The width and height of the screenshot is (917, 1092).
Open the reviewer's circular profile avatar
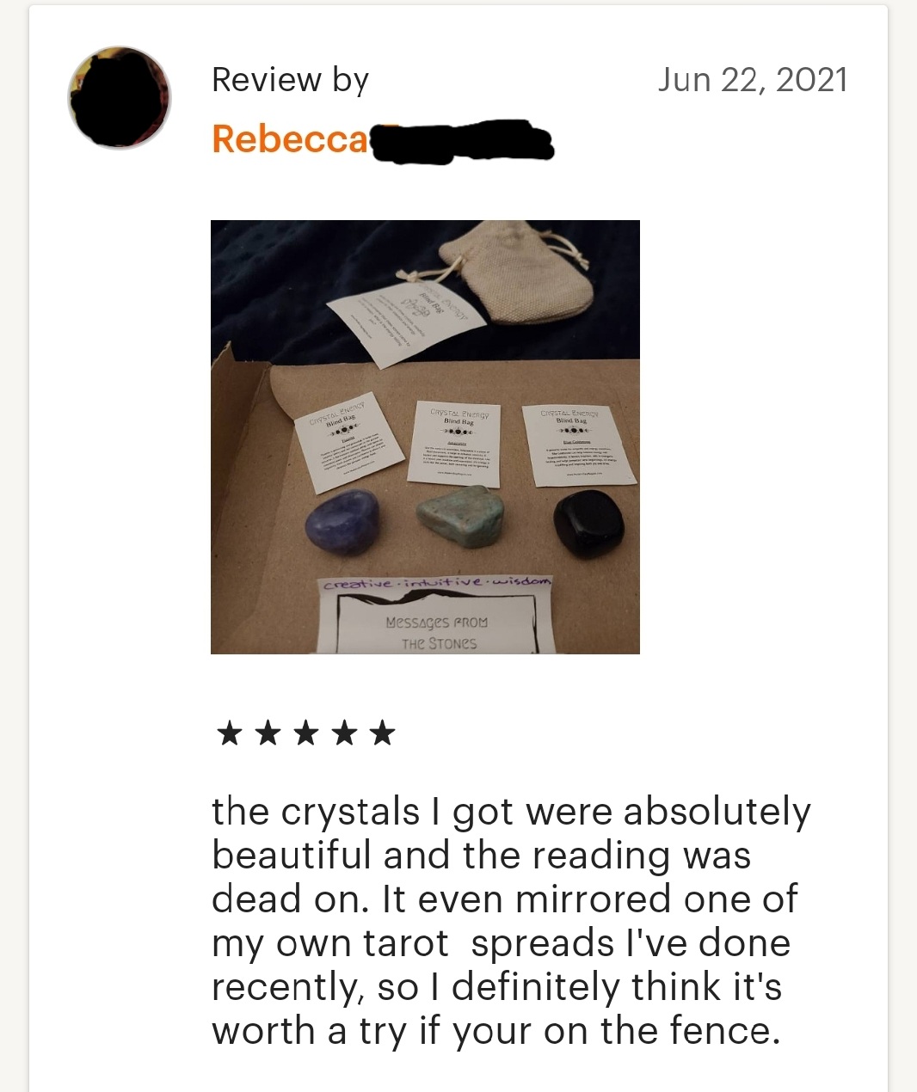click(x=120, y=98)
